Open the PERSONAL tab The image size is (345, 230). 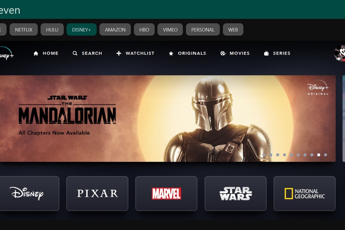[203, 30]
